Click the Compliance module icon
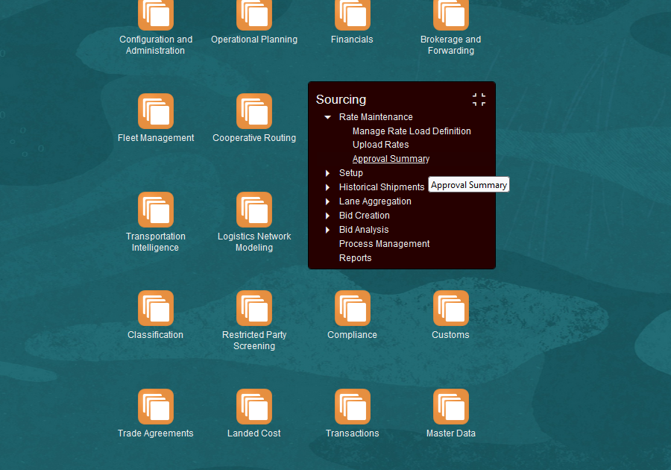The height and width of the screenshot is (470, 671). point(353,308)
